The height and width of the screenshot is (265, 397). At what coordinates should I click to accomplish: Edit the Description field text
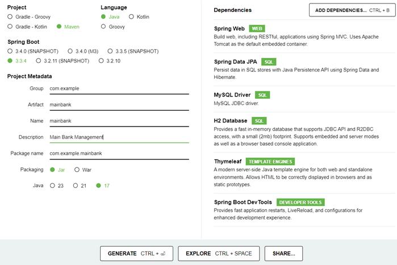(119, 137)
